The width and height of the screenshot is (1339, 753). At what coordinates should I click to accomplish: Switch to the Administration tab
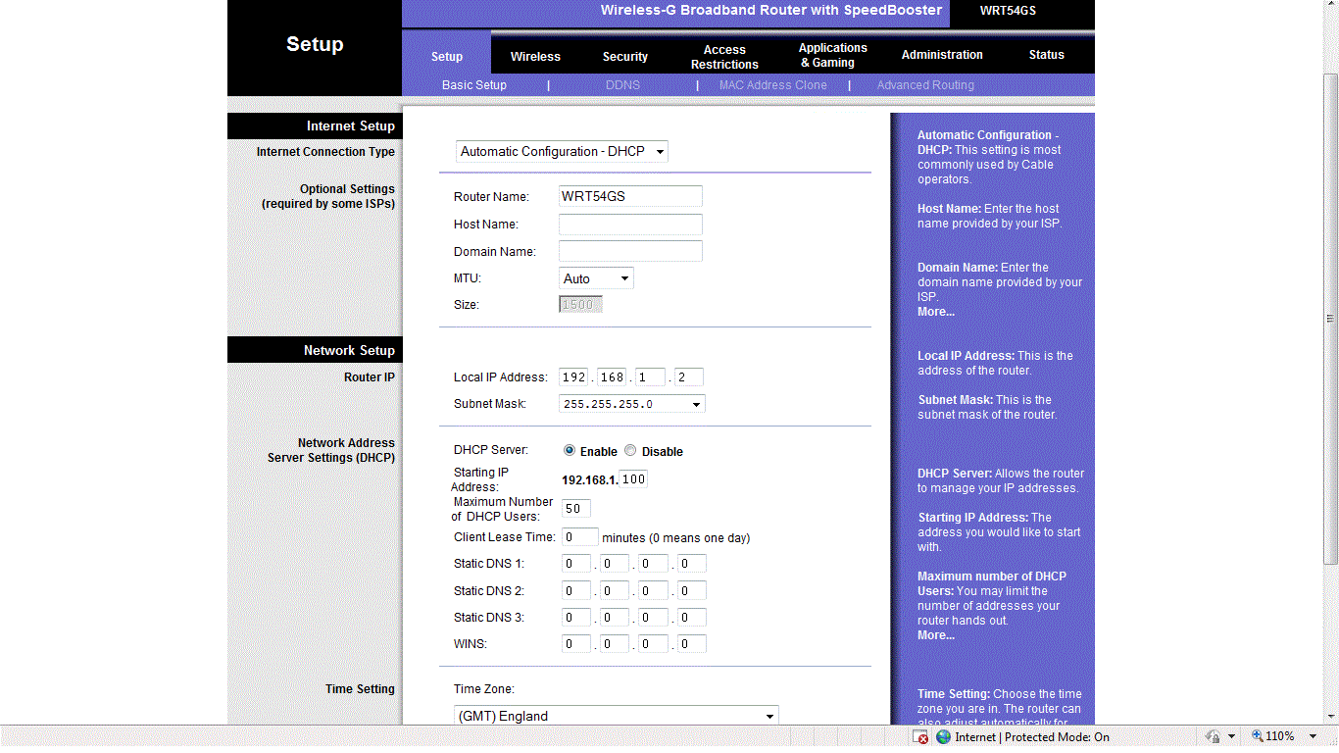point(941,55)
